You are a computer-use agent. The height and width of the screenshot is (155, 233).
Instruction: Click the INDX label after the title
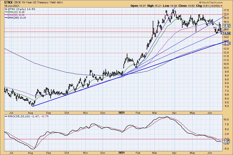click(60, 3)
